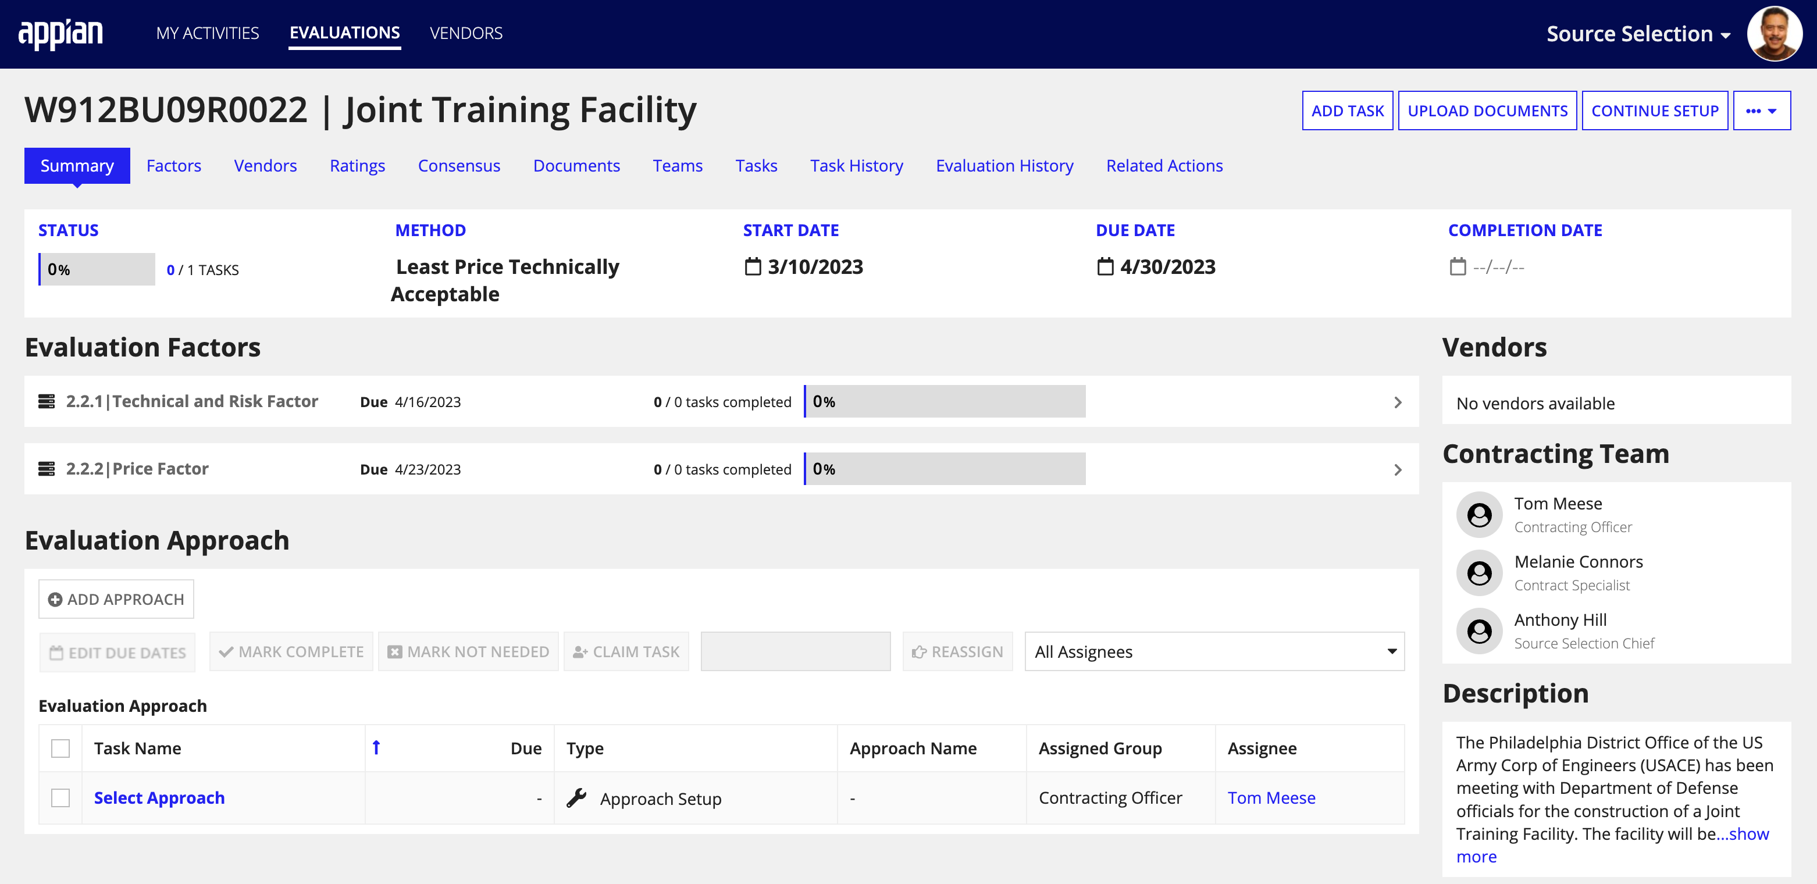The height and width of the screenshot is (884, 1817).
Task: Click the ADD APPROACH button
Action: [116, 599]
